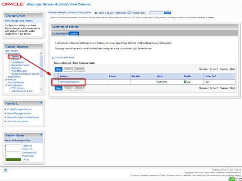Click Customize this table link
The image size is (242, 181).
pos(64,58)
